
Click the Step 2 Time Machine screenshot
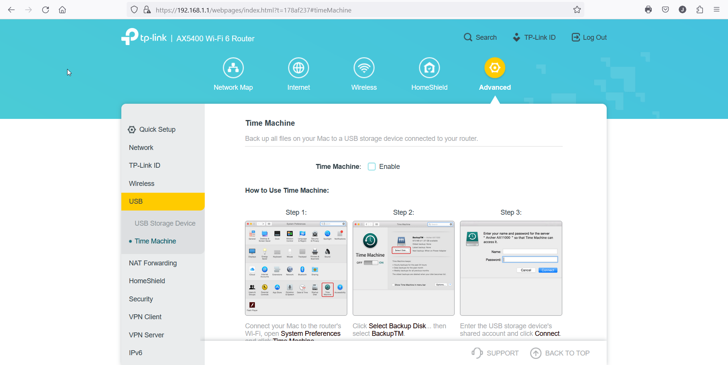403,268
